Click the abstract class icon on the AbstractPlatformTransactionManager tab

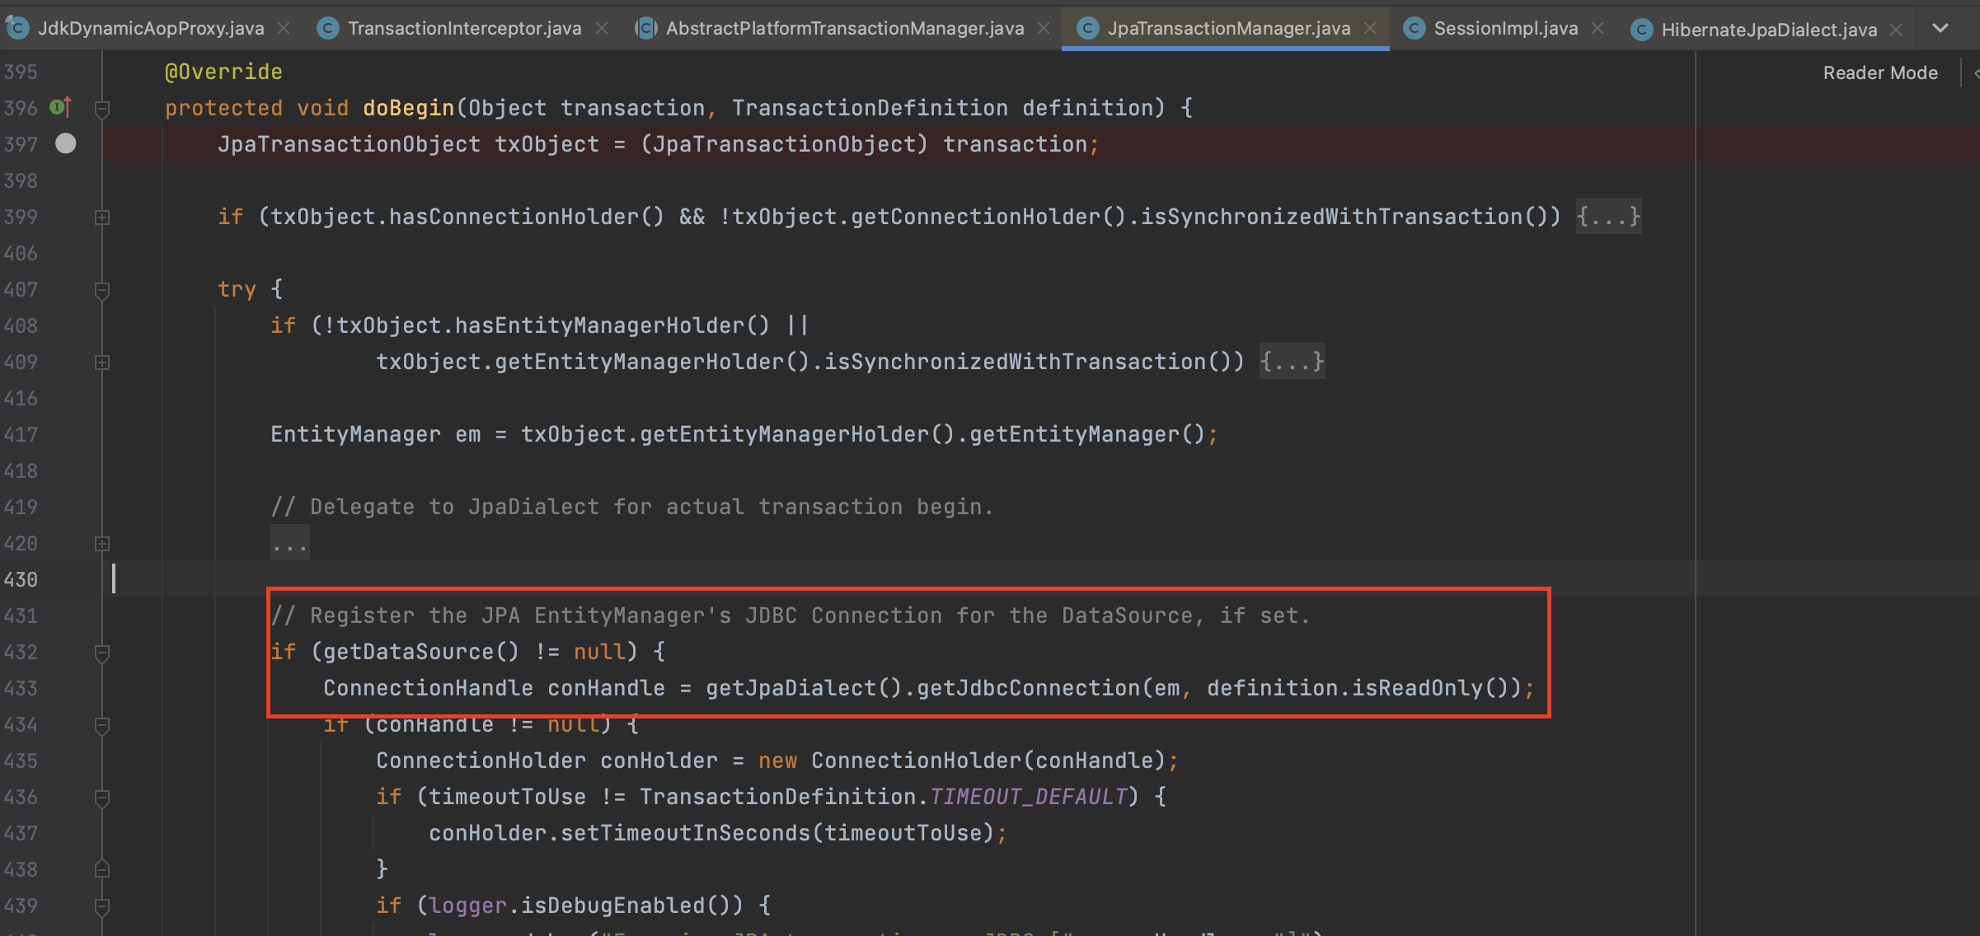tap(645, 29)
